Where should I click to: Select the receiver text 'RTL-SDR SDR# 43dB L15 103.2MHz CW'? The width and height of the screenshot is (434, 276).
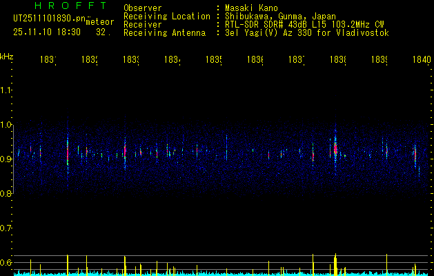pyautogui.click(x=304, y=25)
